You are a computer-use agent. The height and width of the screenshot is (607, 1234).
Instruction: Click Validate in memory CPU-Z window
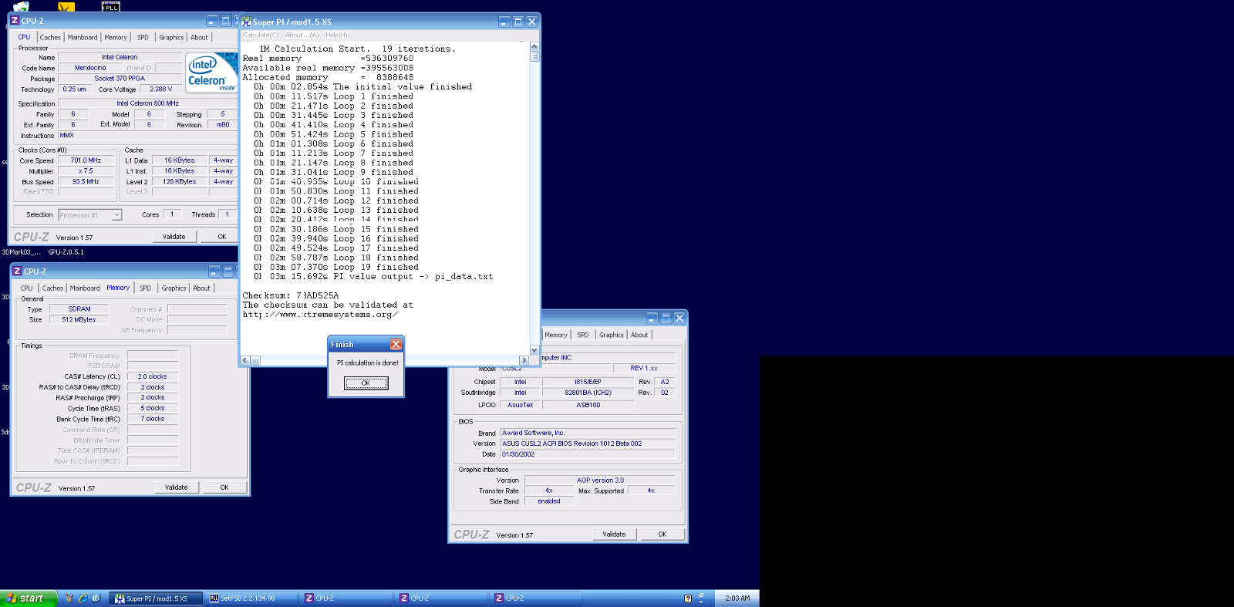point(176,487)
